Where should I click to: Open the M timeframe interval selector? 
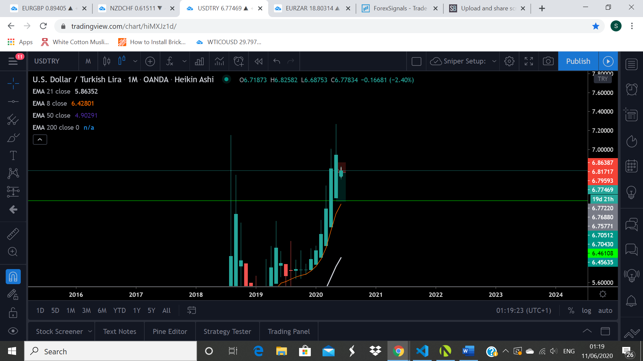[88, 61]
